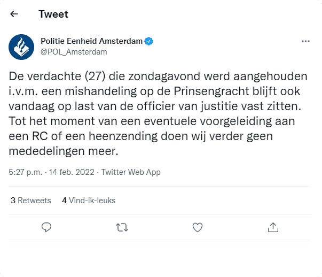View the 4 Vind-ik-leuks list

tap(89, 201)
